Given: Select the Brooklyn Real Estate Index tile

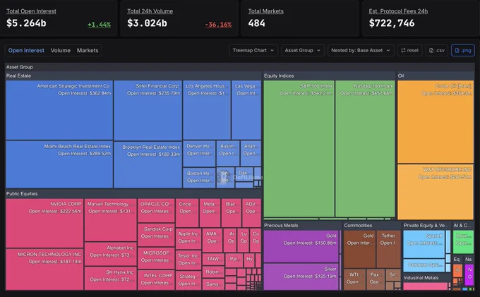Looking at the screenshot, I should 148,165.
